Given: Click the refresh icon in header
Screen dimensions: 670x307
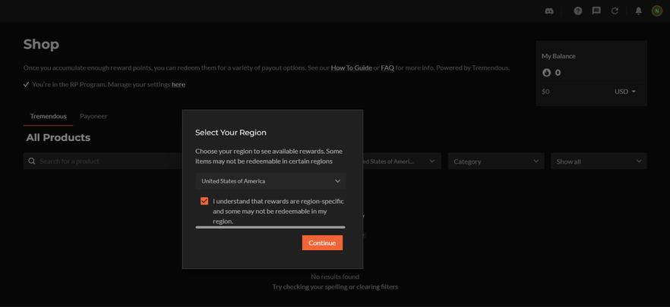Looking at the screenshot, I should [615, 11].
